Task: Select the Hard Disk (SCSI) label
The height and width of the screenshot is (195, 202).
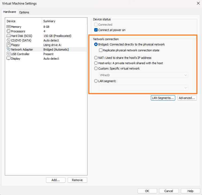Action: point(22,36)
